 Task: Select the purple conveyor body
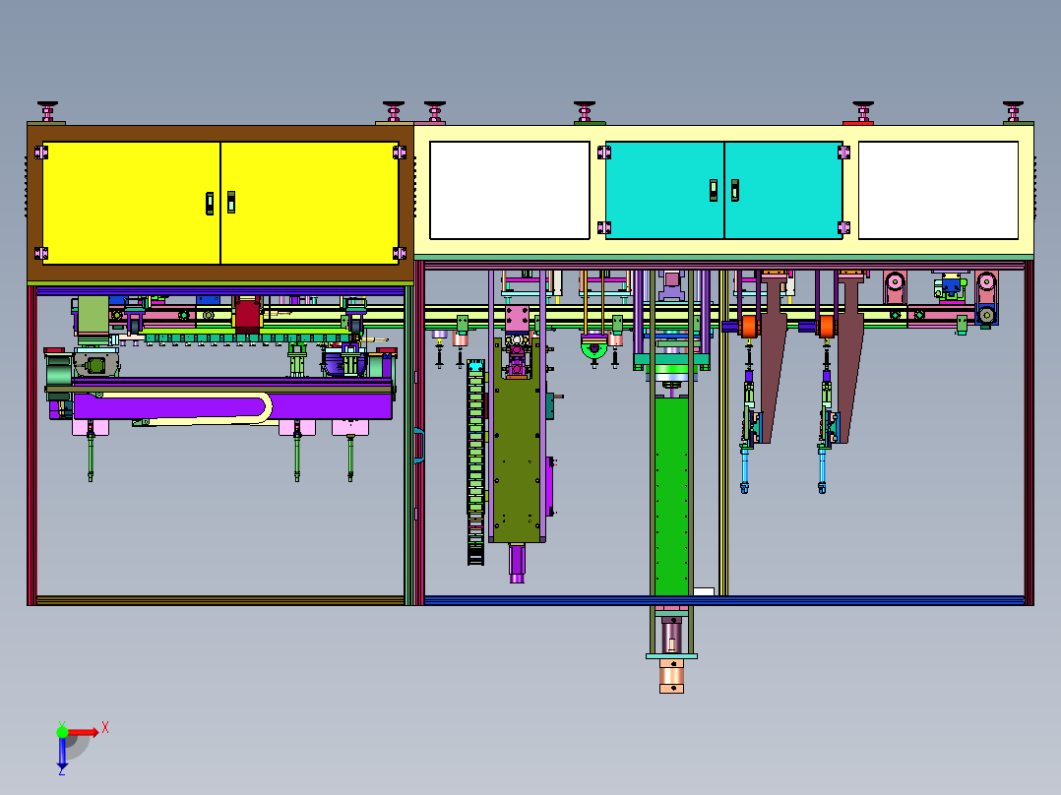pos(232,406)
